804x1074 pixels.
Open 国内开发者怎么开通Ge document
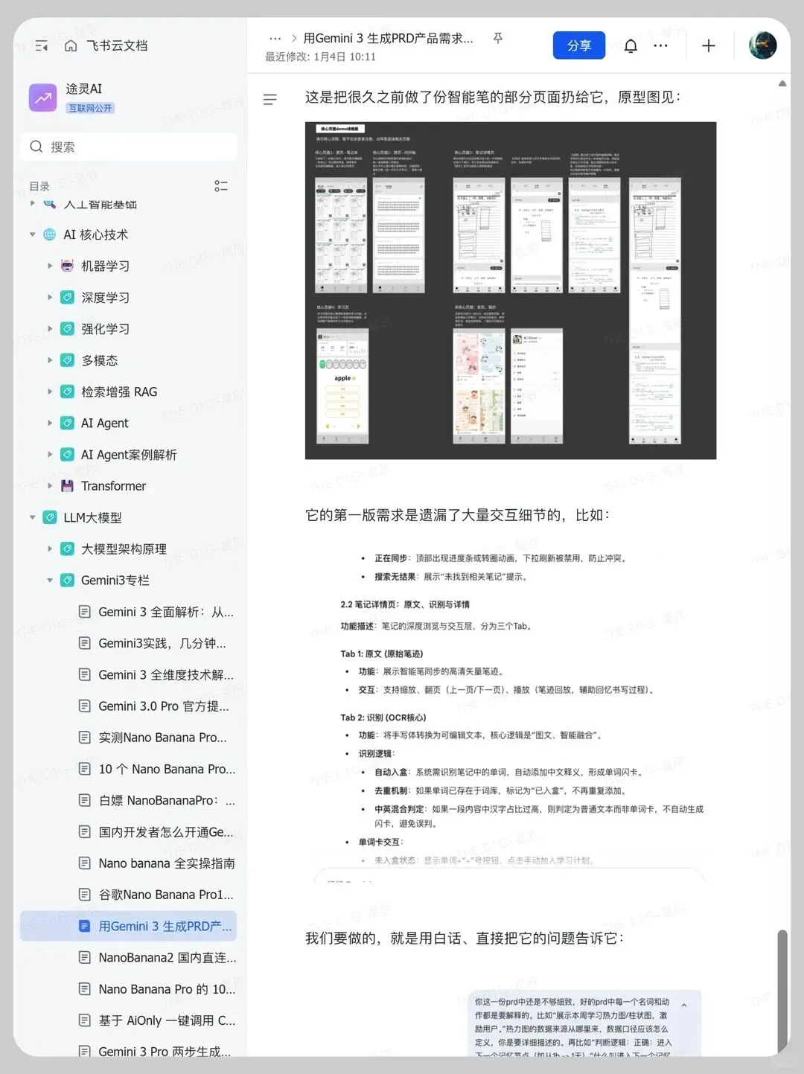coord(166,831)
